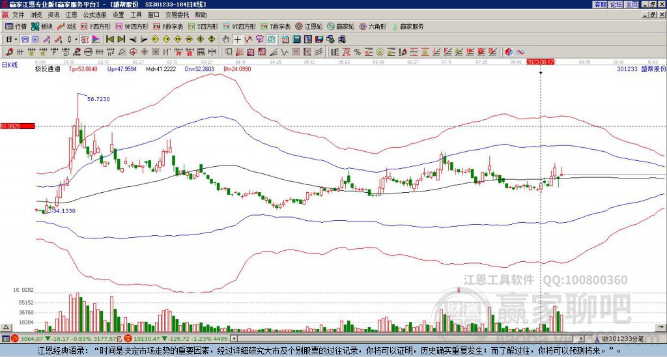Open the calculator icon
Viewport: 667px width, 357px height.
(296, 40)
